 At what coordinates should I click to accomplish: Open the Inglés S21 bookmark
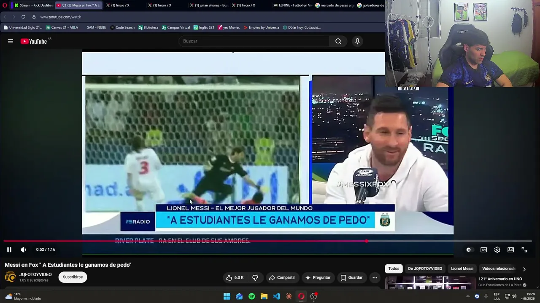click(204, 27)
